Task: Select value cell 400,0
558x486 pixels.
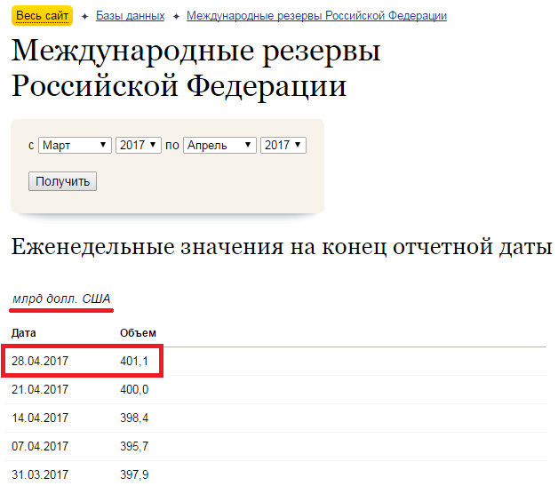Action: 134,389
